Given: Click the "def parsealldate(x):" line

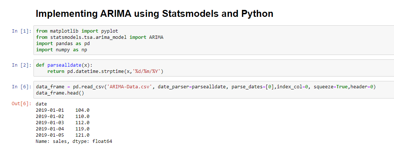Looking at the screenshot, I should coord(64,65).
